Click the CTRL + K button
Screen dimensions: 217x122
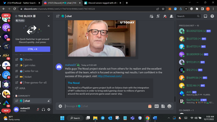33,49
